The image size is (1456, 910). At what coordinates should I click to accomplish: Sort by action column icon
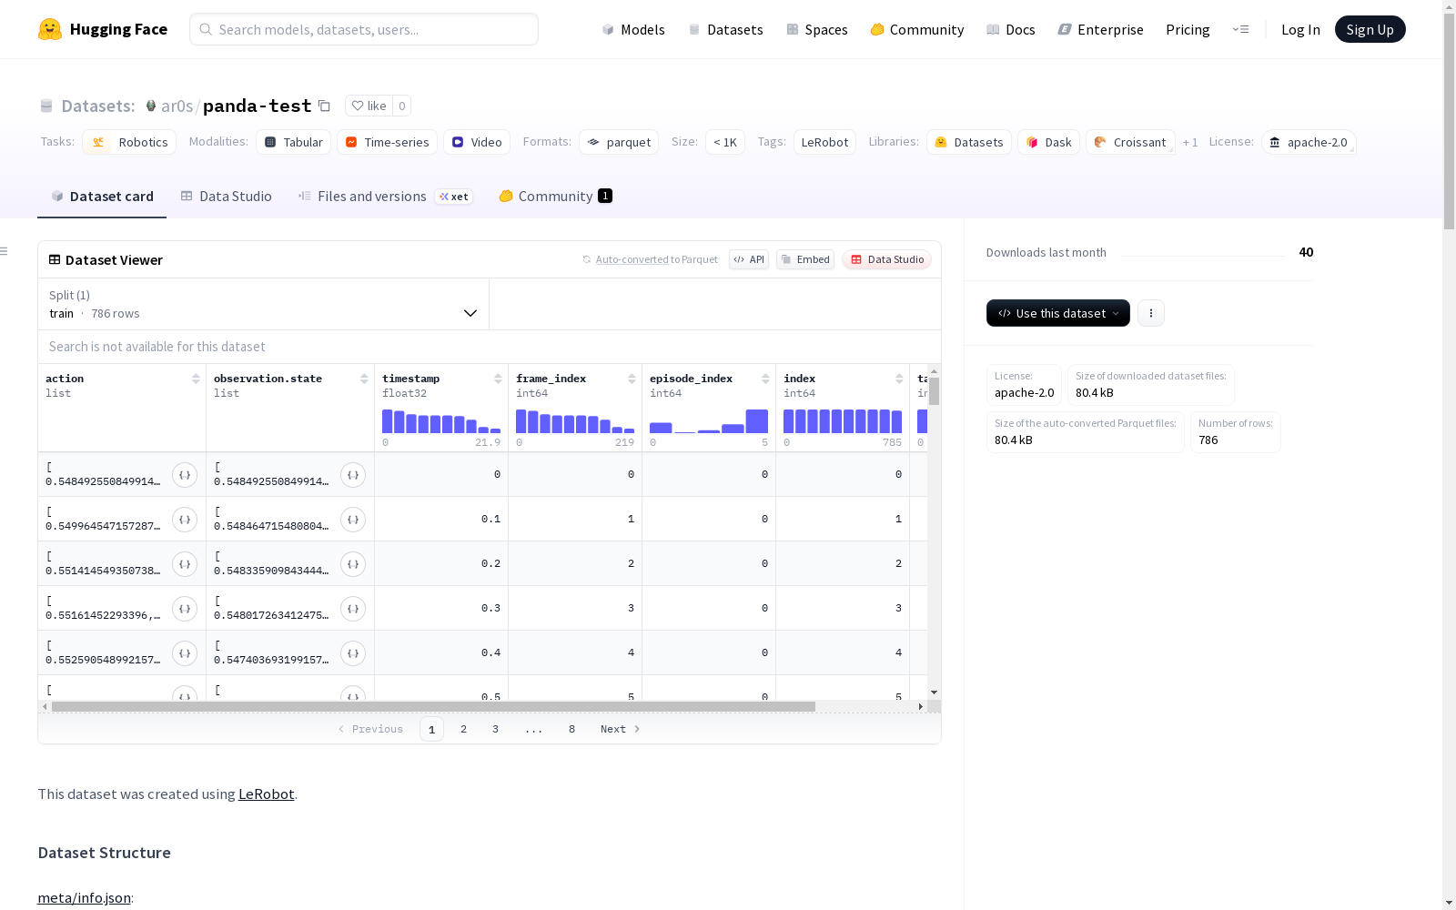196,379
